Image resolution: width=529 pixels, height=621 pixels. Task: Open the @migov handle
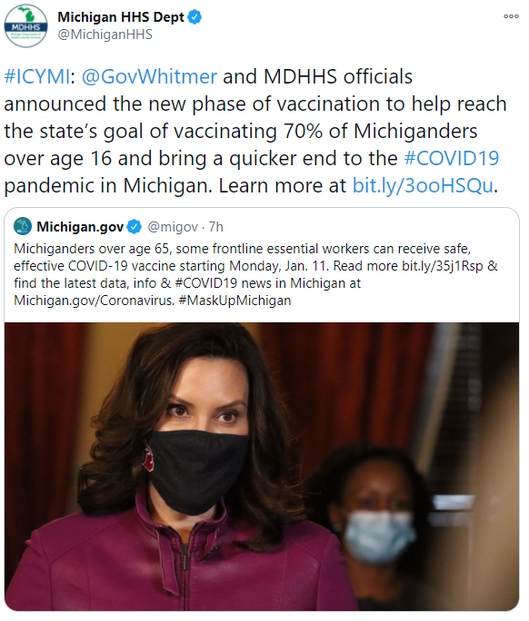coord(173,227)
